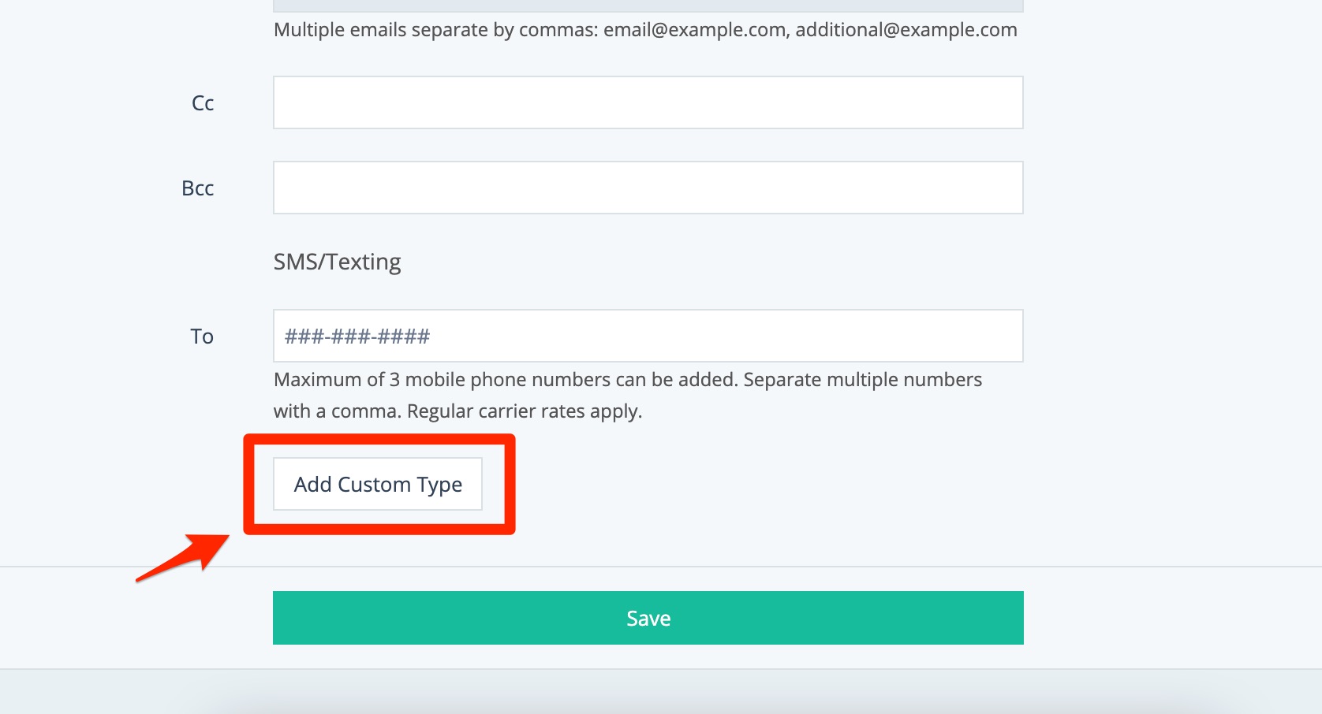Click the Bcc field label
This screenshot has height=714, width=1322.
tap(198, 188)
